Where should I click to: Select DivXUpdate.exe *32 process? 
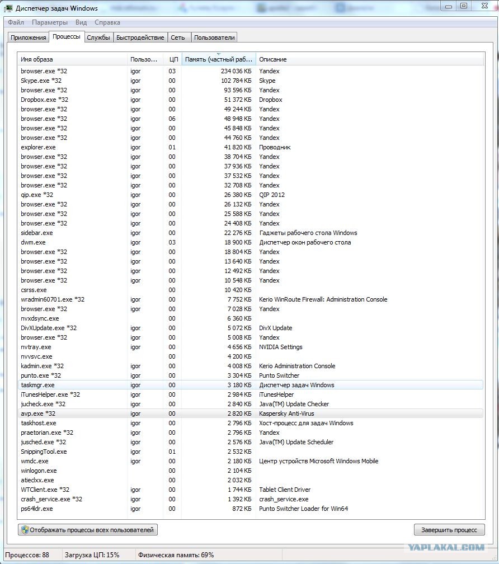[250, 328]
